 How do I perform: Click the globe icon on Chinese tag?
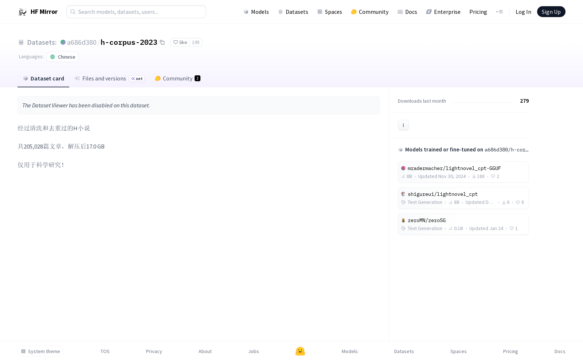click(52, 57)
